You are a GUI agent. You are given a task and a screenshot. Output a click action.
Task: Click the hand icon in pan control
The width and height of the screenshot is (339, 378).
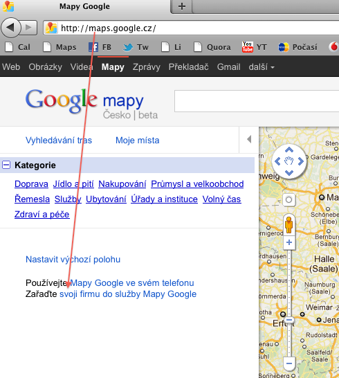click(289, 161)
